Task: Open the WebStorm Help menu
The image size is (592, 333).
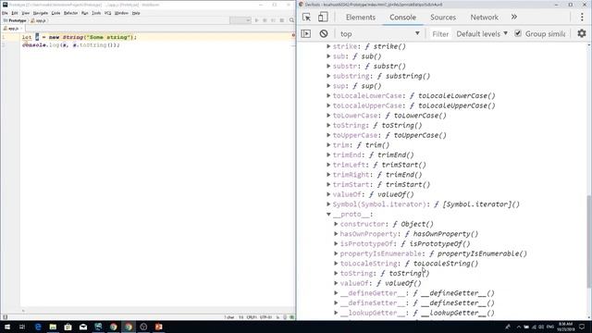Action: pyautogui.click(x=136, y=13)
